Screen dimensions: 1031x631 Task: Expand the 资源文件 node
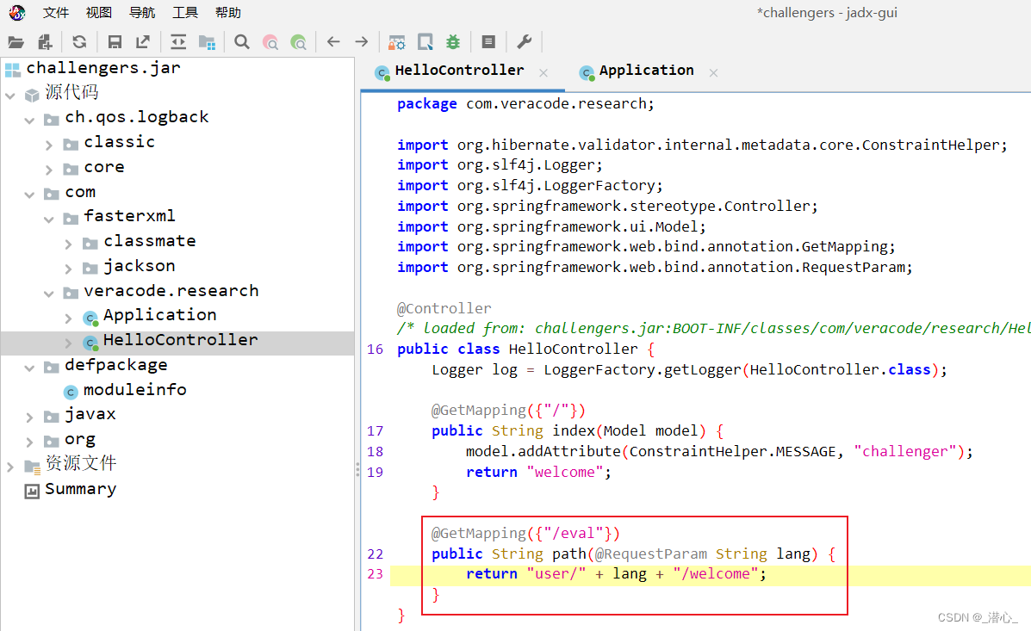pyautogui.click(x=9, y=467)
